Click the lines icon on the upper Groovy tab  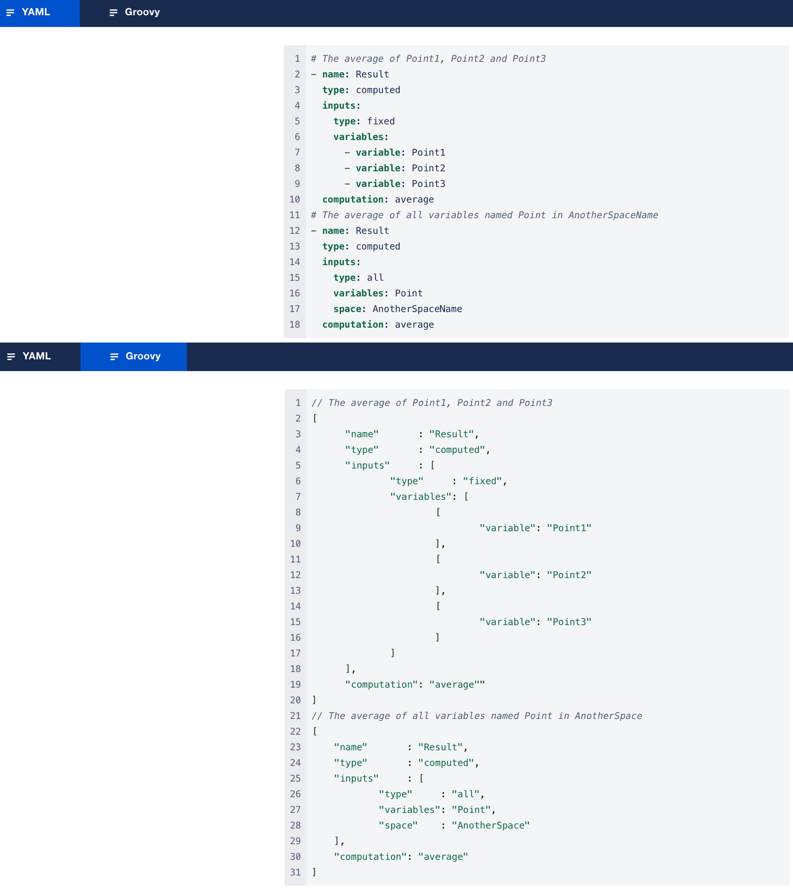113,13
